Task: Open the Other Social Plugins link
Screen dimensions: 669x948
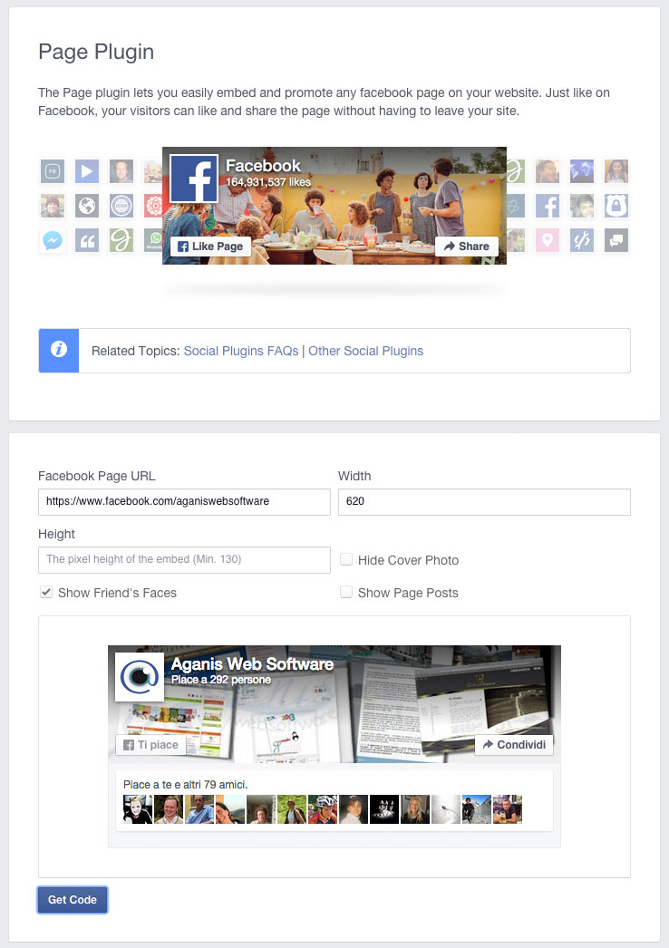Action: pyautogui.click(x=366, y=351)
